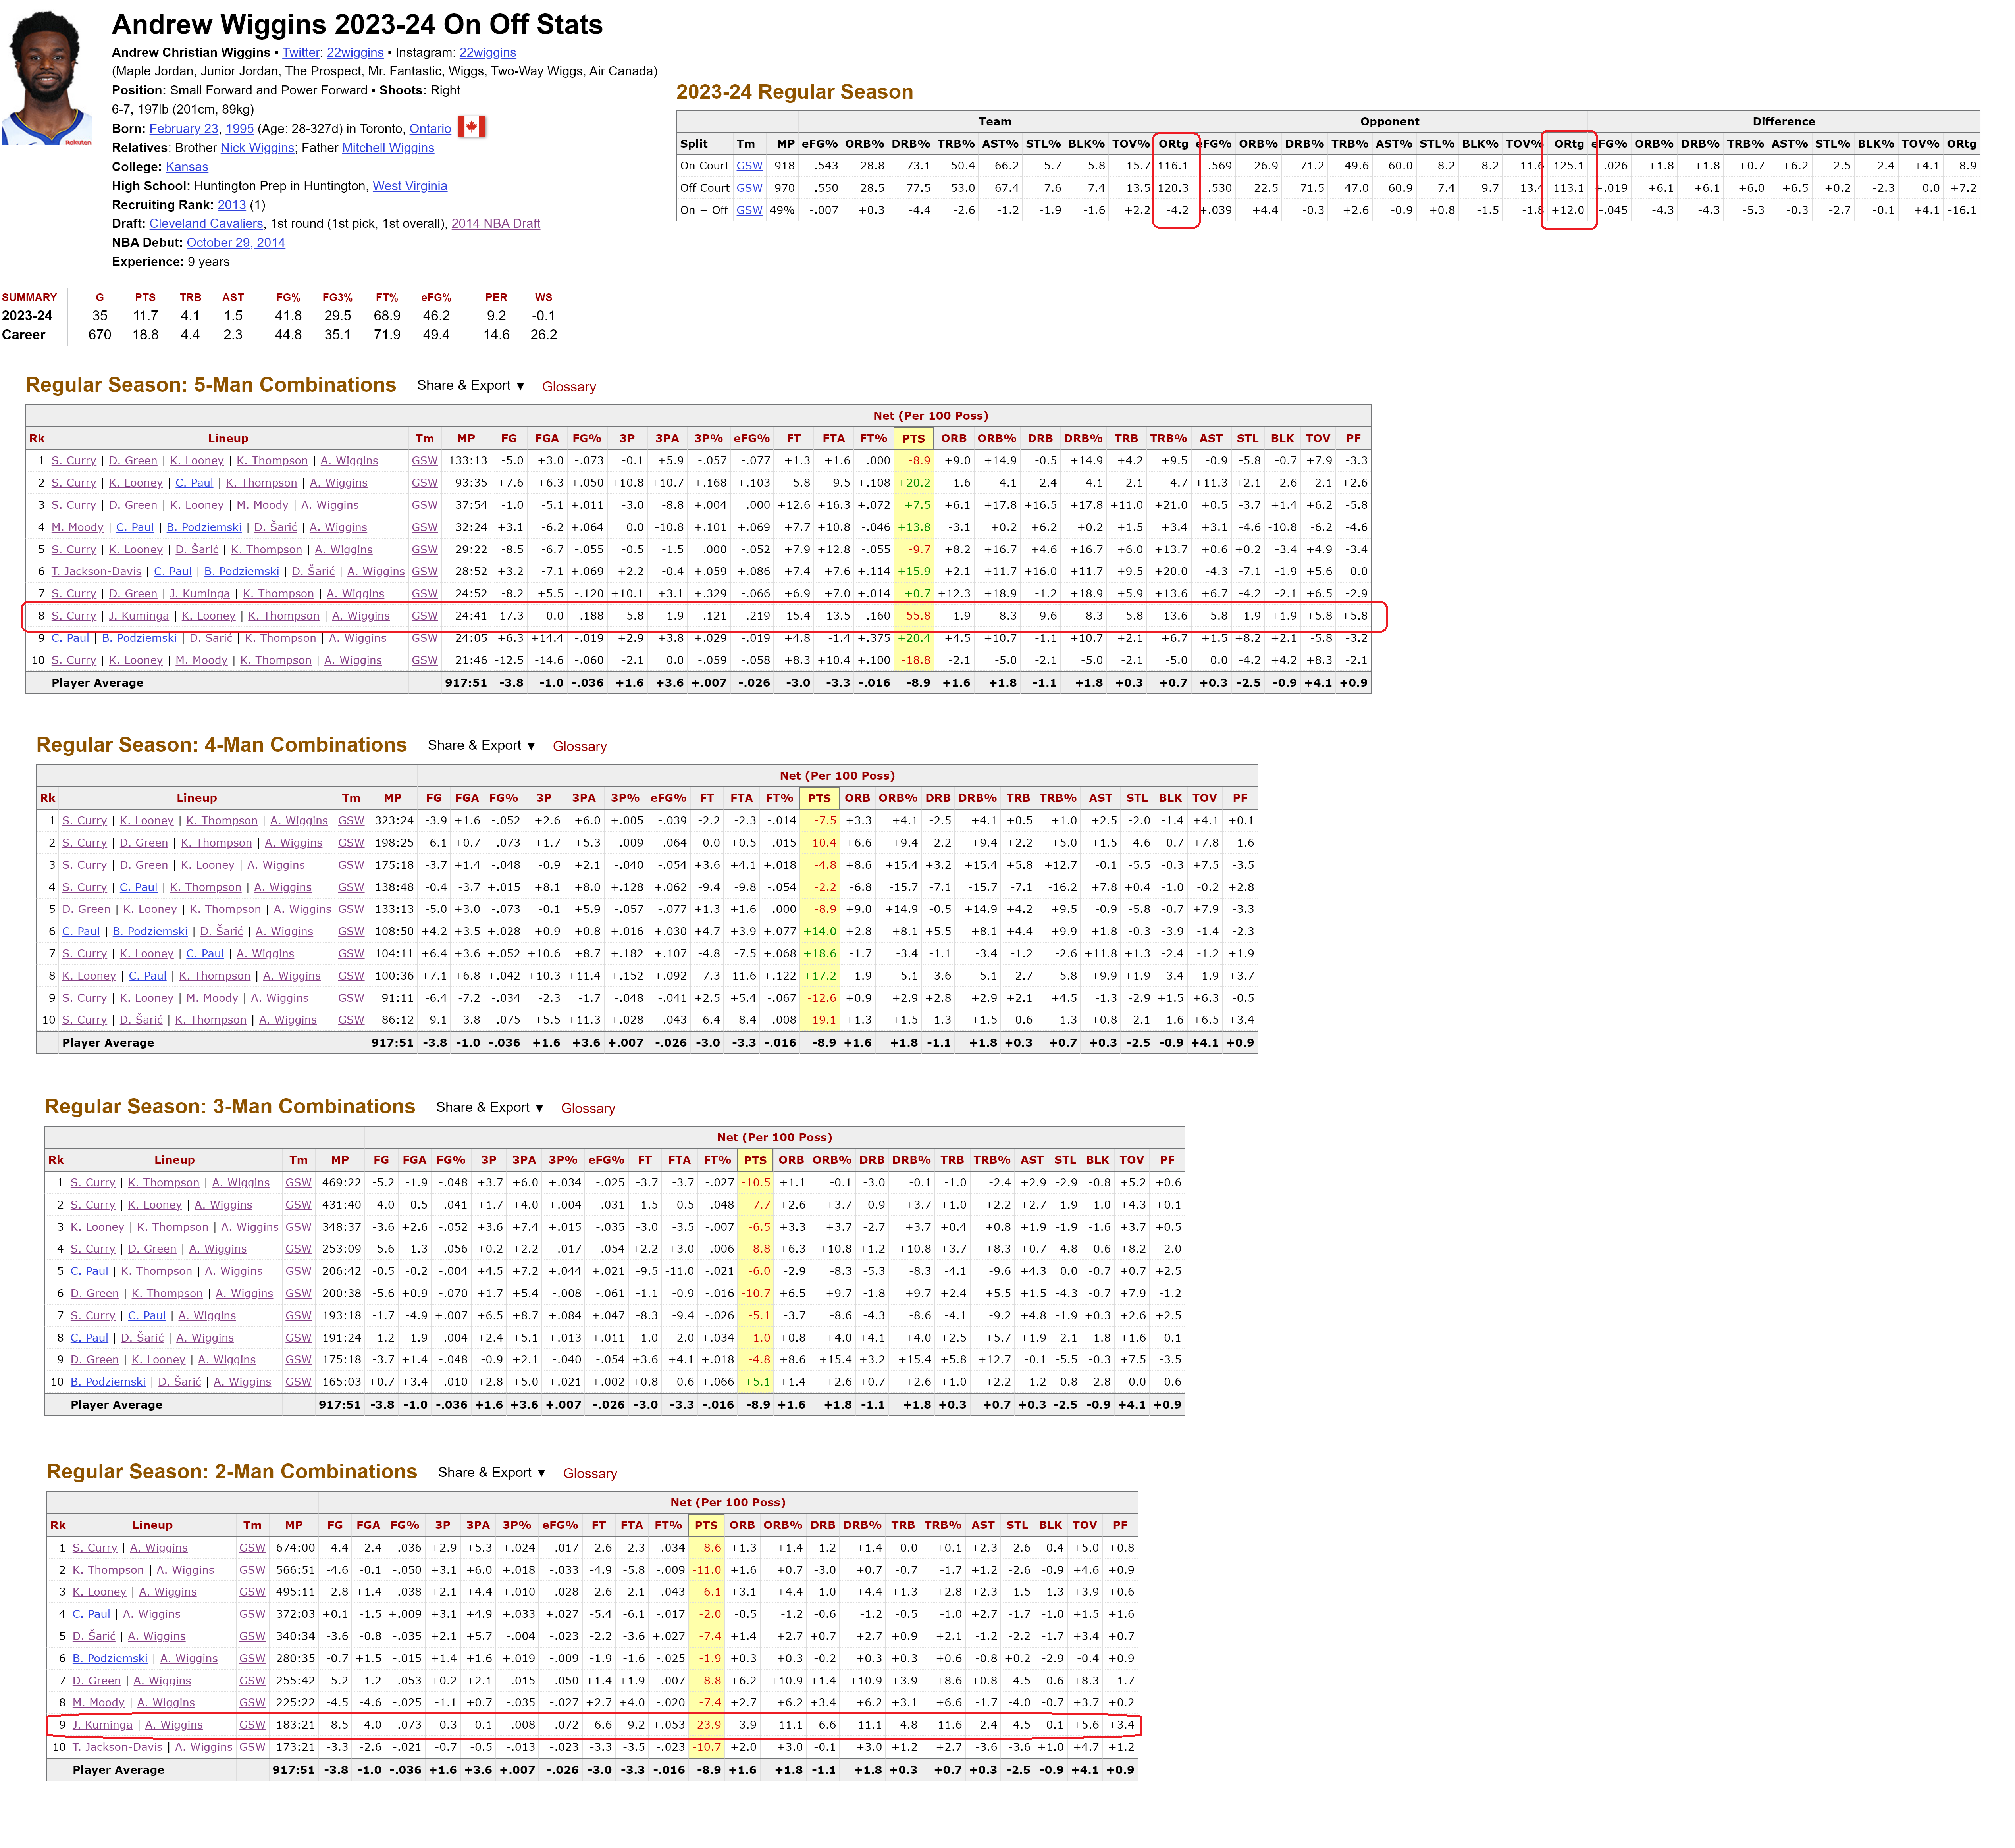Open father Mitchell Wiggins link
Viewport: 2015px width, 1848px height.
pyautogui.click(x=388, y=148)
